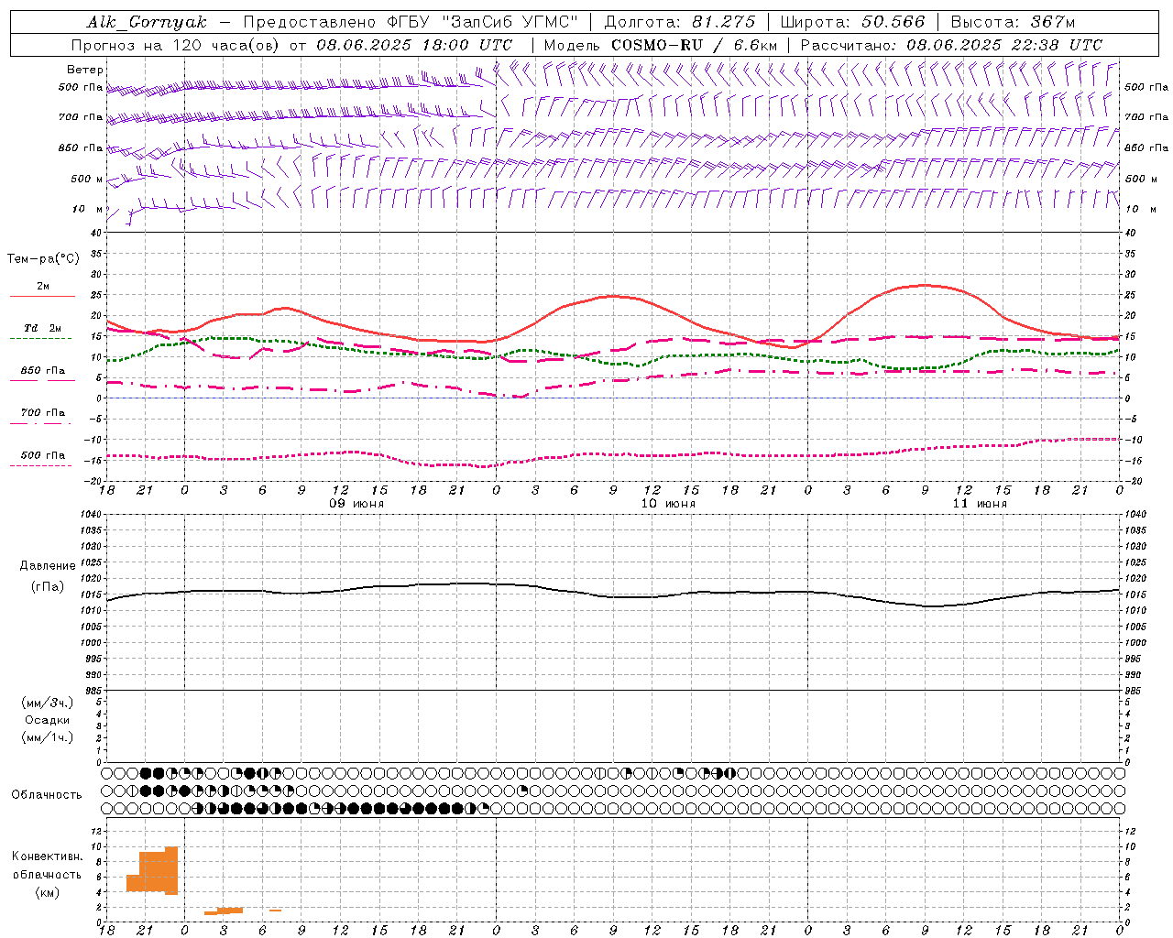
Task: Click the Конвективн. panel label
Action: [48, 856]
